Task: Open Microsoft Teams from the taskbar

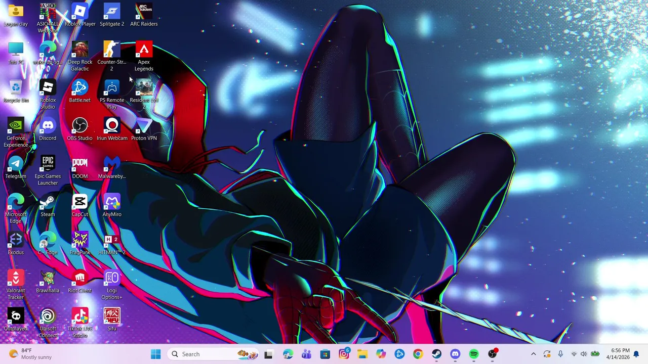Action: pos(306,354)
